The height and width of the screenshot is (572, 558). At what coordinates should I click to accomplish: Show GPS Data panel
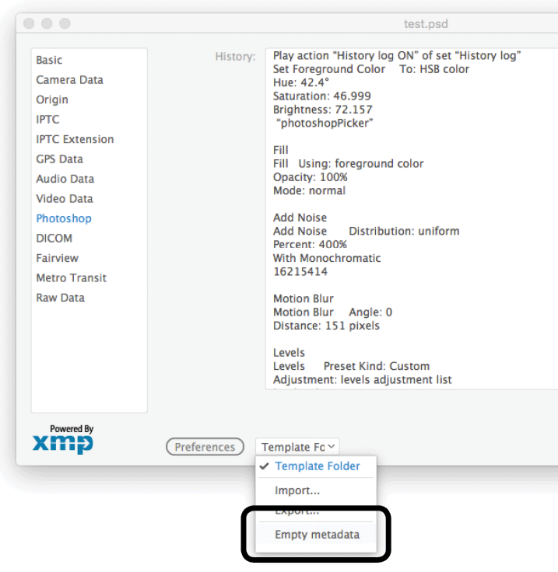(59, 159)
